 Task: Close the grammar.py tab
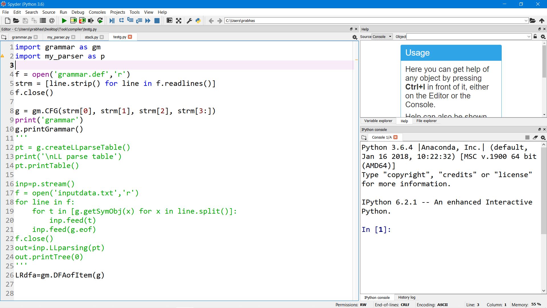[36, 37]
